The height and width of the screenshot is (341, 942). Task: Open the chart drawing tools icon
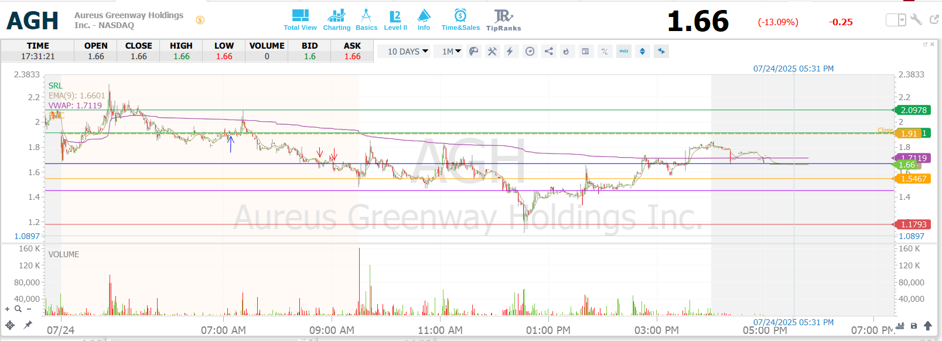pyautogui.click(x=492, y=52)
